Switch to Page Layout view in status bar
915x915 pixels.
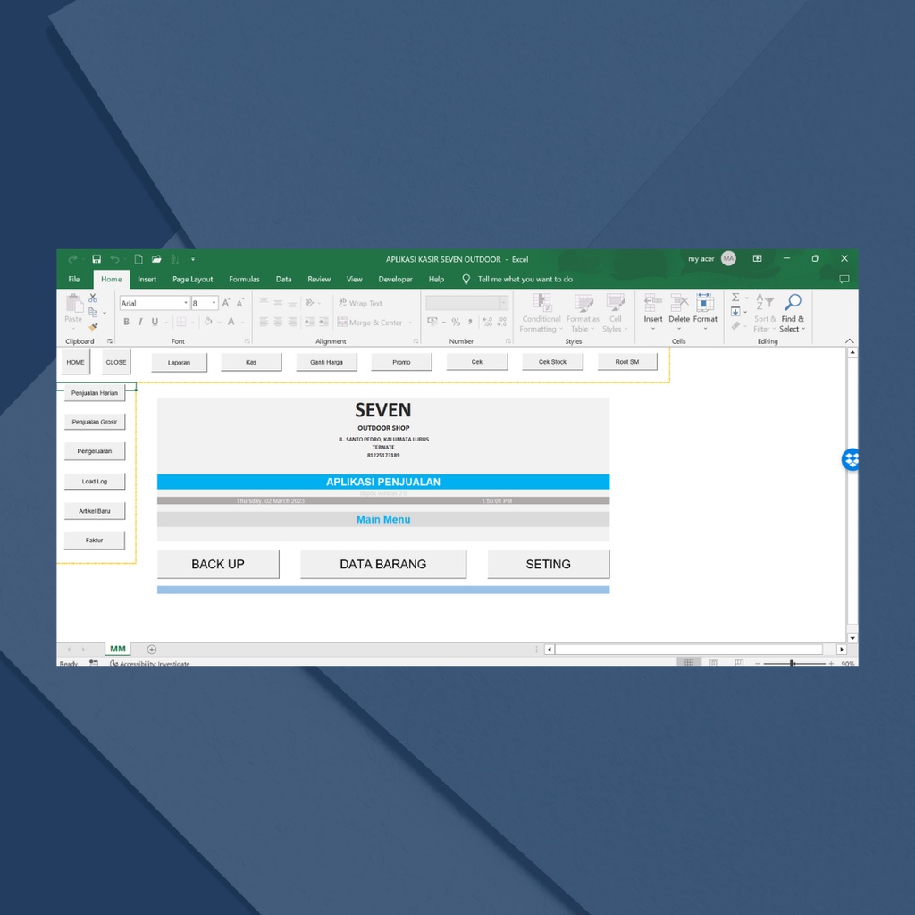click(714, 663)
